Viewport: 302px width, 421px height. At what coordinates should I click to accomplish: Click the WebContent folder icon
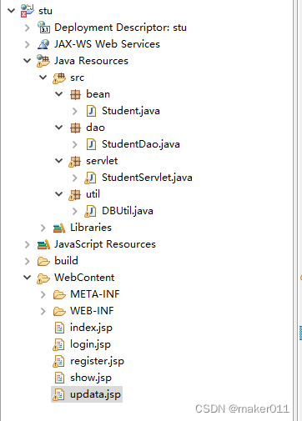click(x=43, y=278)
